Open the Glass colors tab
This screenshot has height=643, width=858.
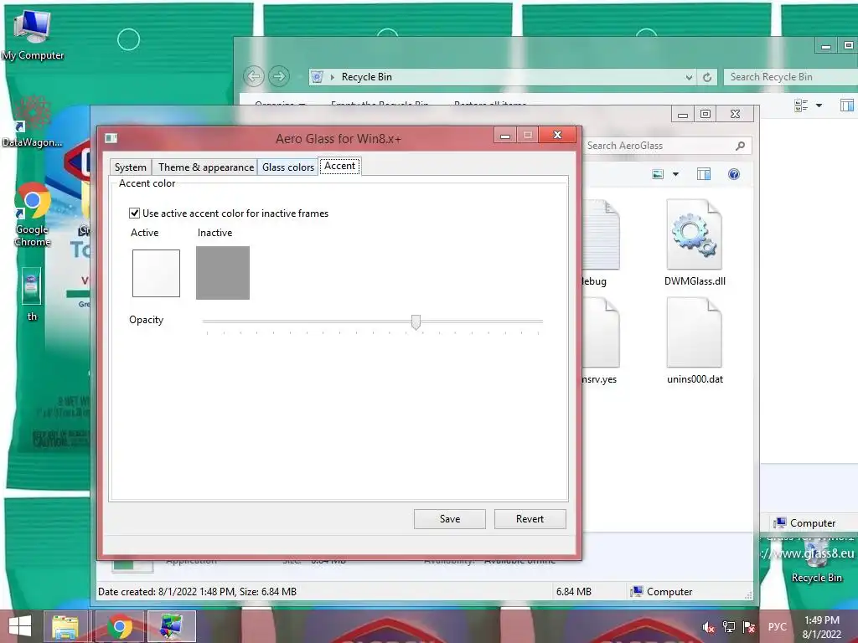[288, 167]
